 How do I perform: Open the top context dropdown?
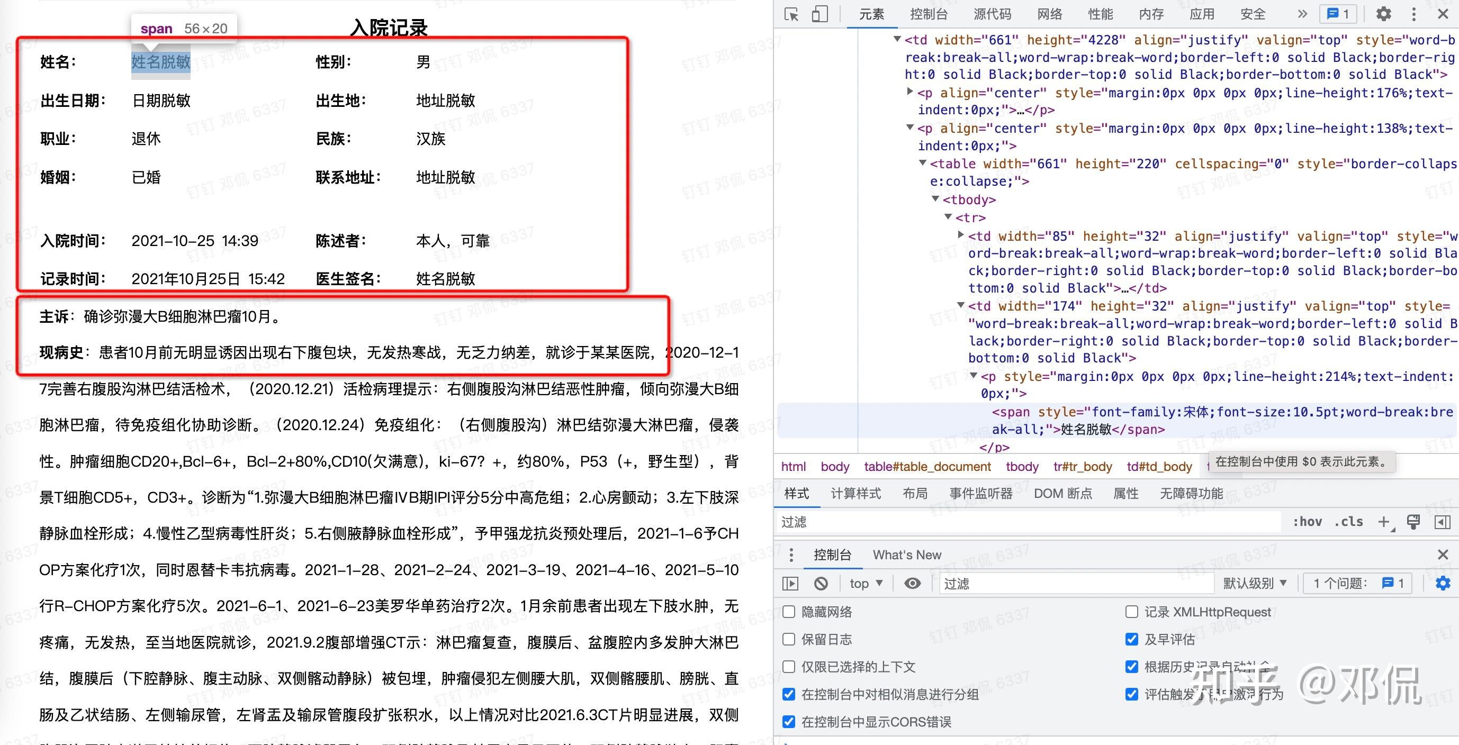867,583
